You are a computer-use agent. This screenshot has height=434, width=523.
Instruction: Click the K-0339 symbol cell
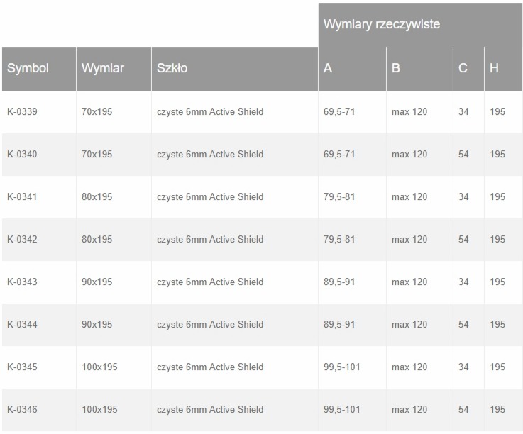pyautogui.click(x=22, y=112)
